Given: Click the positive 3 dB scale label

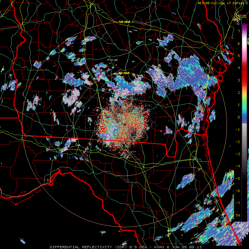Looking at the screenshot, I should 239,80.
